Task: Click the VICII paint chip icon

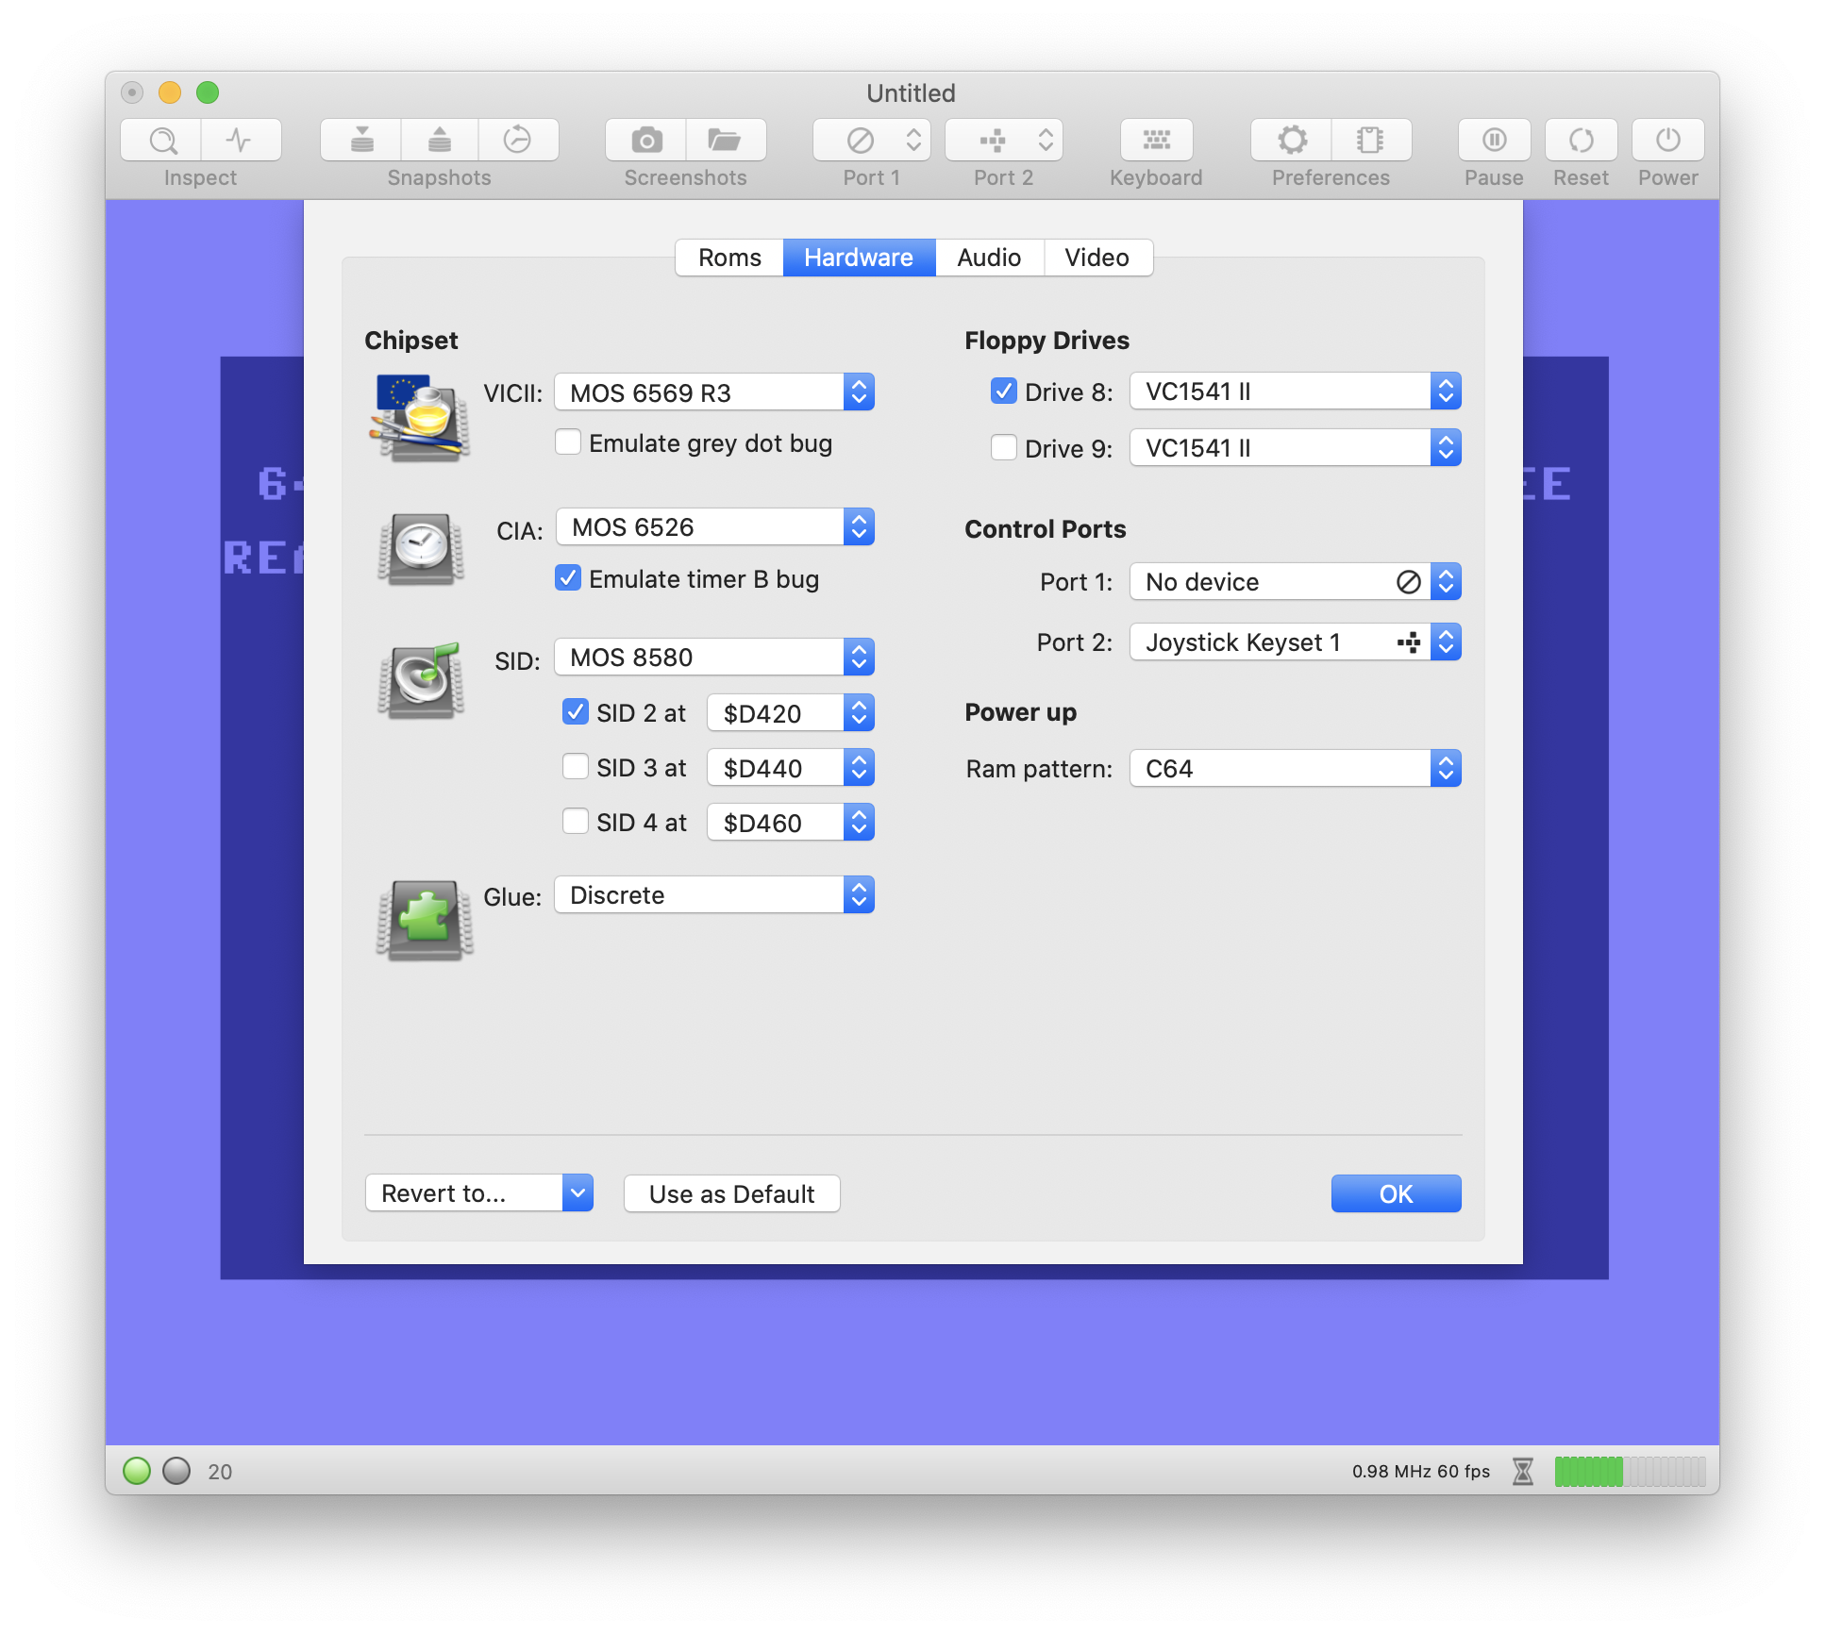Action: [x=420, y=417]
